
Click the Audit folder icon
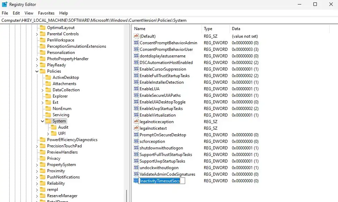54,127
